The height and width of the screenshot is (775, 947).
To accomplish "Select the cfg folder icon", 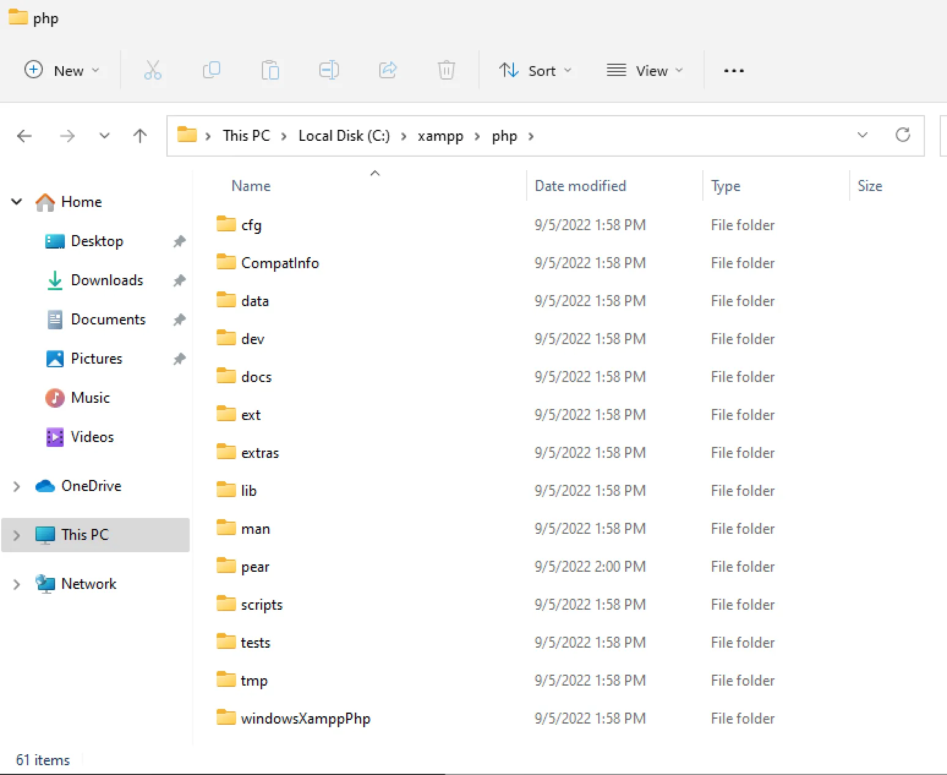I will 226,224.
